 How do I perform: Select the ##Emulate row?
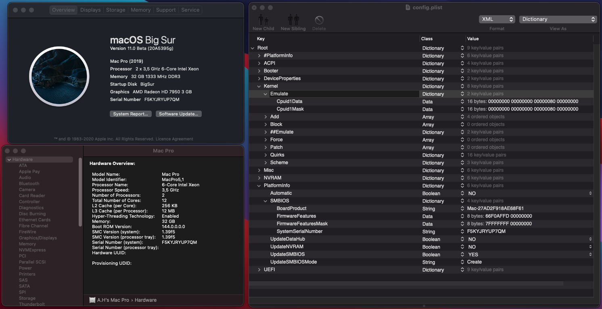click(421, 132)
